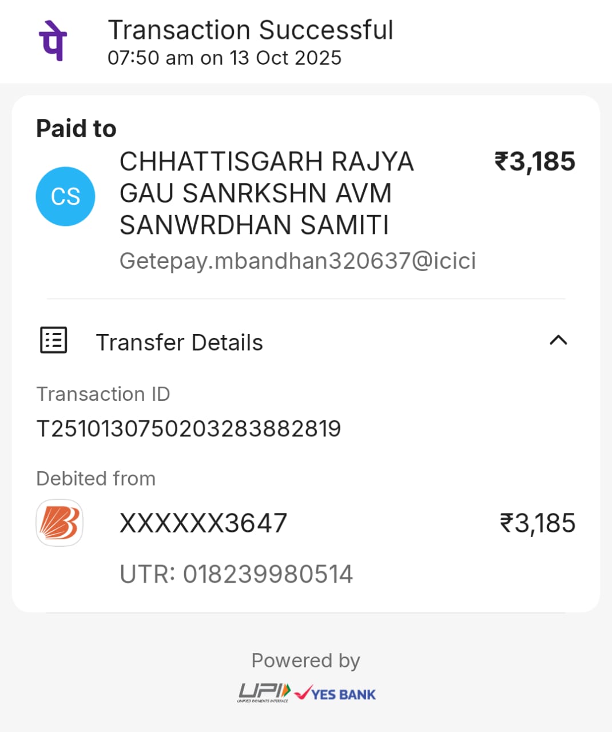
Task: Tap the Transaction Successful title
Action: (251, 30)
